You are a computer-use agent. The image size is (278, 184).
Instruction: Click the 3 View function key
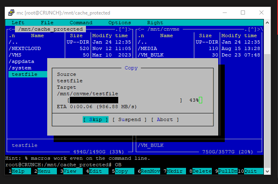tap(71, 171)
